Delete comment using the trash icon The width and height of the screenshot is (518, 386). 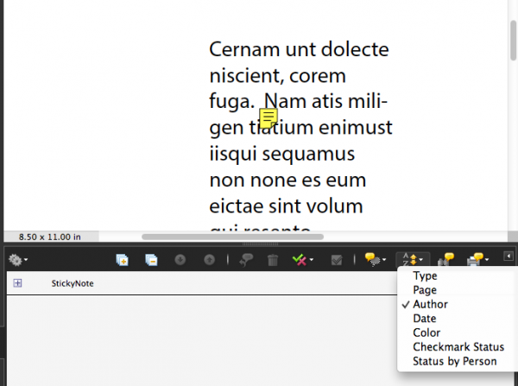click(x=273, y=259)
